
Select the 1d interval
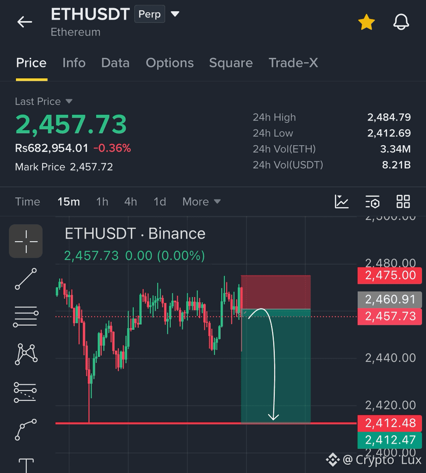(x=159, y=201)
